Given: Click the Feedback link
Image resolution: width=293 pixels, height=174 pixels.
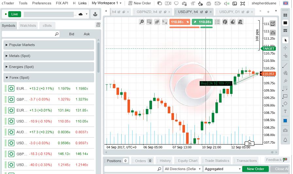Looking at the screenshot, I should click(x=276, y=160).
